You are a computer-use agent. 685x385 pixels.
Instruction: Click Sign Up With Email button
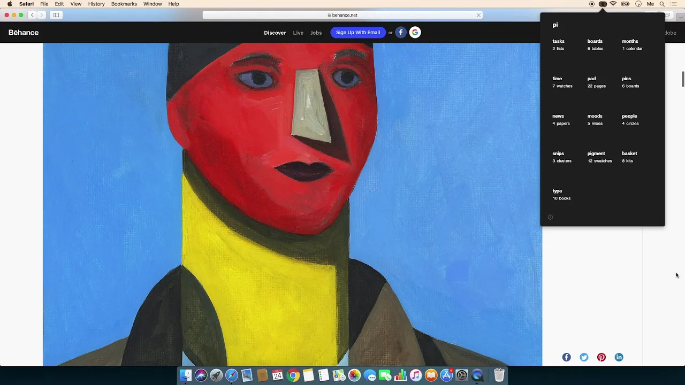click(x=358, y=33)
